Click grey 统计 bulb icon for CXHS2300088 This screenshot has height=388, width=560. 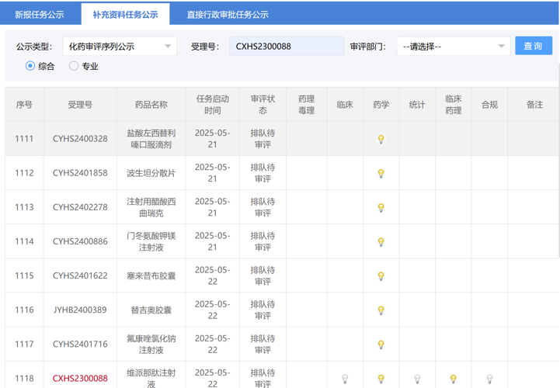tap(417, 379)
